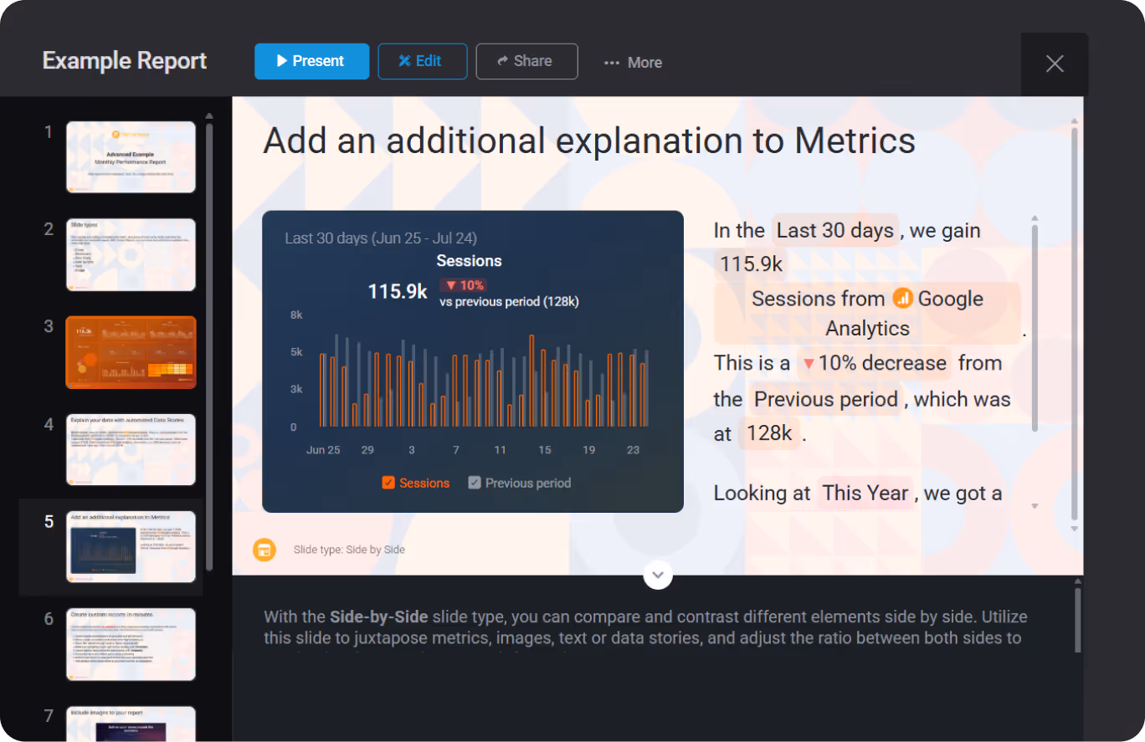The width and height of the screenshot is (1145, 742).
Task: Click the Sessions chart title
Action: pyautogui.click(x=469, y=261)
